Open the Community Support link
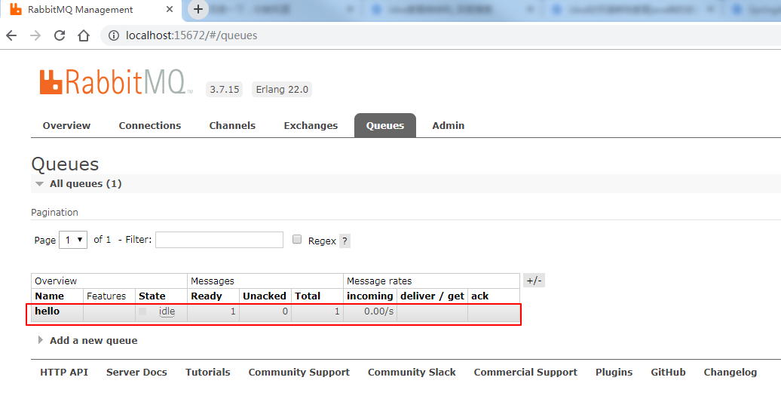This screenshot has height=408, width=781. click(299, 372)
